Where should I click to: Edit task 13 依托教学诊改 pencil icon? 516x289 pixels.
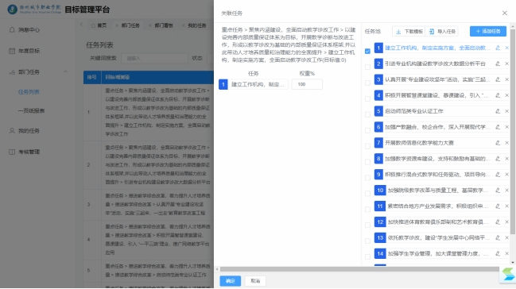click(498, 237)
